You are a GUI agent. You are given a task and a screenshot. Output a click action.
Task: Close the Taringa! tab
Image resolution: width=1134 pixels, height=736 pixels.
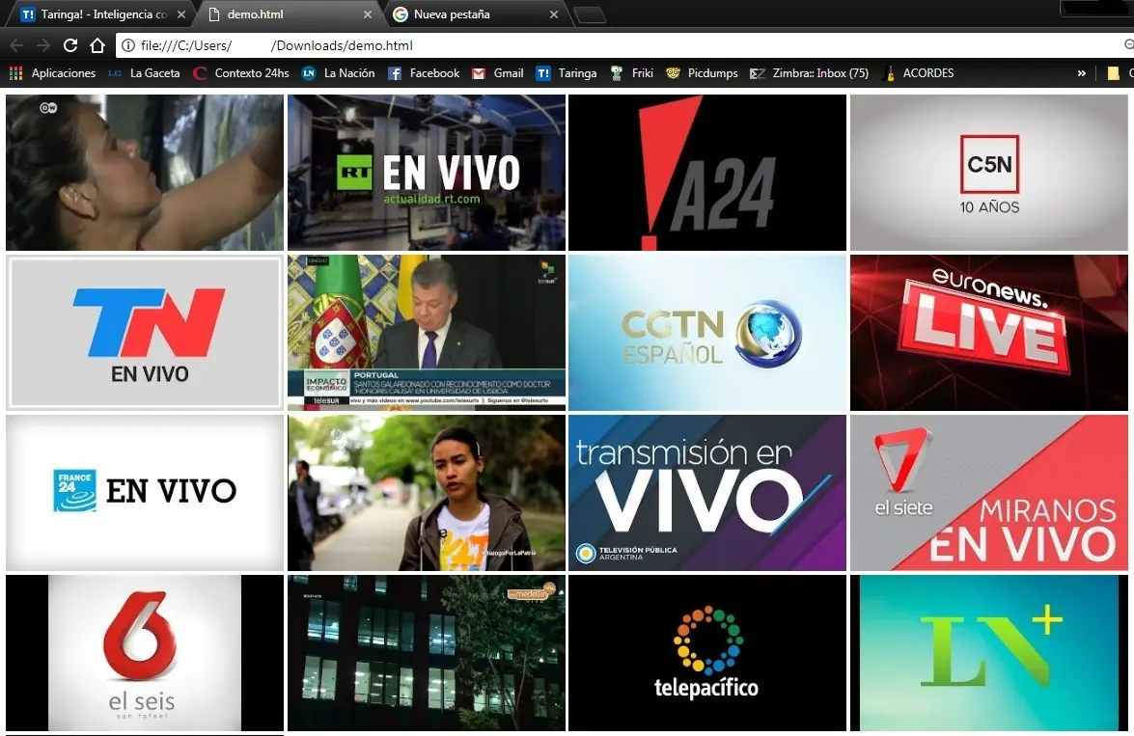(x=180, y=14)
